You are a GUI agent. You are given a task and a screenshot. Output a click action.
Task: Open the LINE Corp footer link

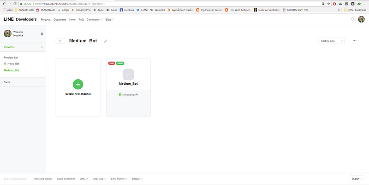100,179
